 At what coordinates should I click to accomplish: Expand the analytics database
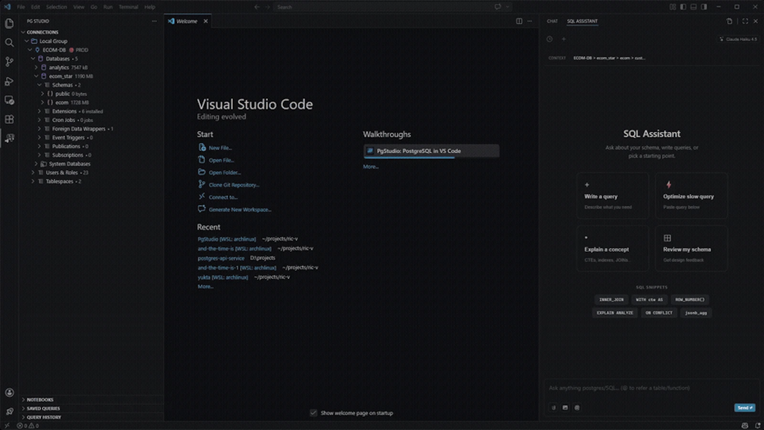(36, 67)
